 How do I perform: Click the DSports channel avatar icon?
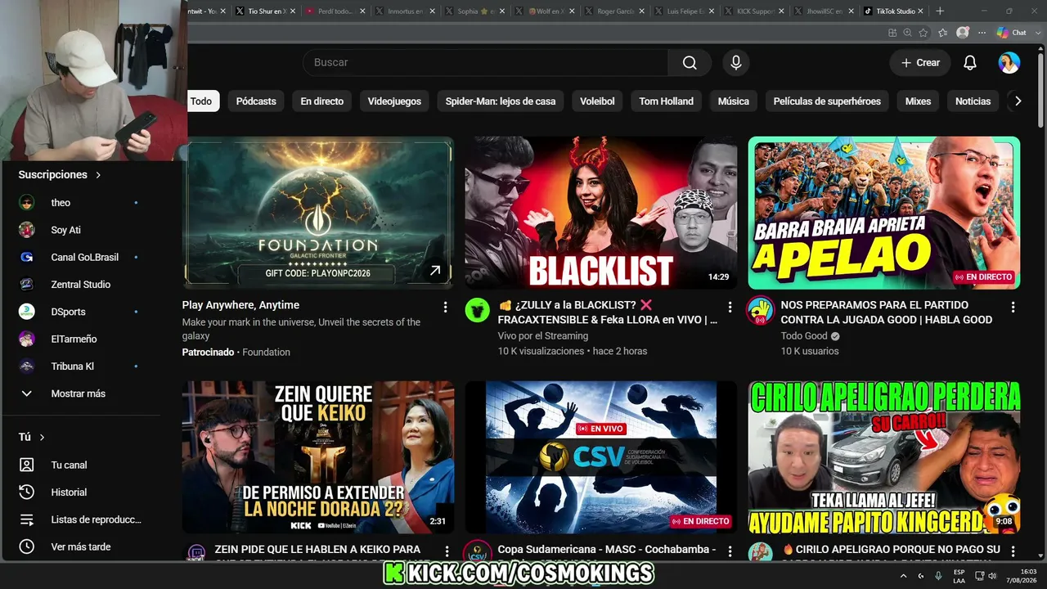27,312
